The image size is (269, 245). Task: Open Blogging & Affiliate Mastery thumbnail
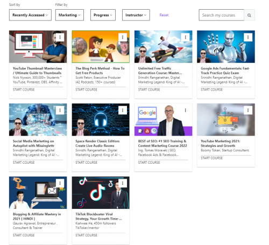[x=38, y=193]
